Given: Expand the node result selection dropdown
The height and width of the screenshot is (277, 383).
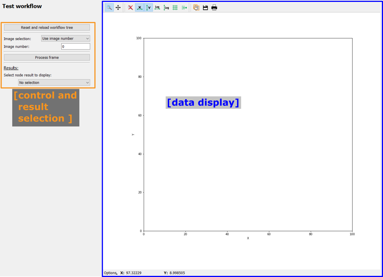Looking at the screenshot, I should (x=54, y=83).
